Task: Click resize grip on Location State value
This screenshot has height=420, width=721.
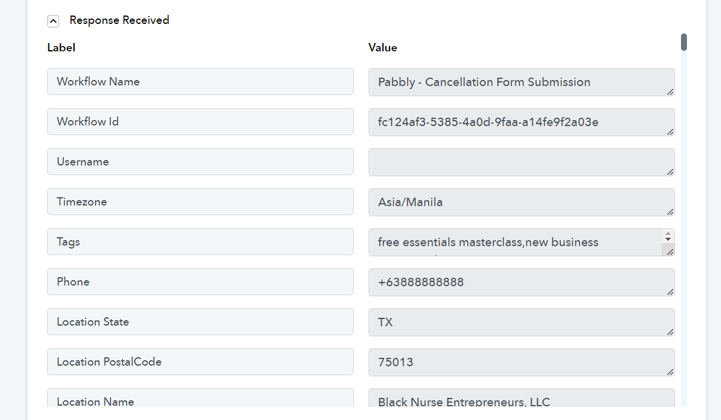Action: coord(670,332)
